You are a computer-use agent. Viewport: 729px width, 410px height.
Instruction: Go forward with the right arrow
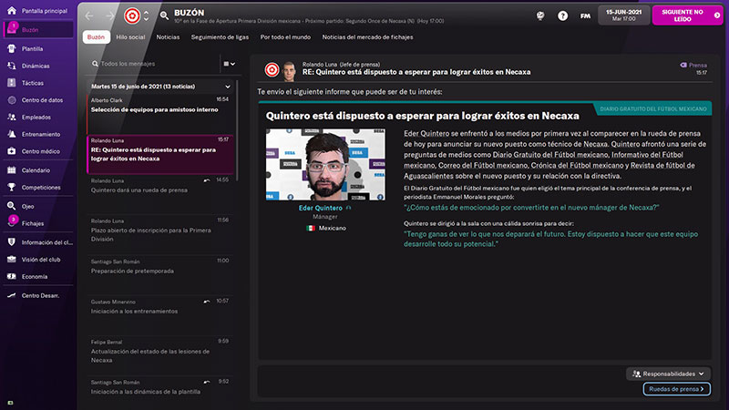click(110, 15)
